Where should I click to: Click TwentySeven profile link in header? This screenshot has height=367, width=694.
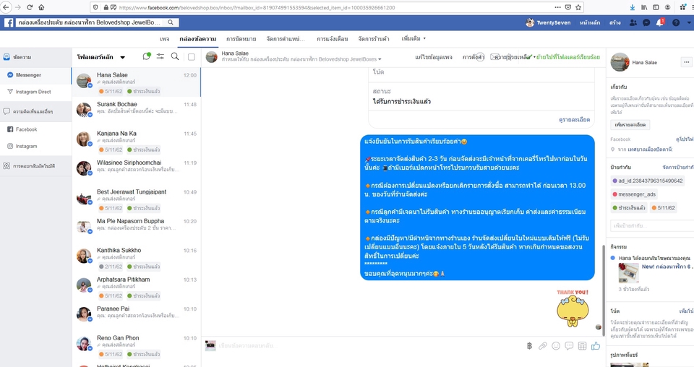pyautogui.click(x=548, y=22)
